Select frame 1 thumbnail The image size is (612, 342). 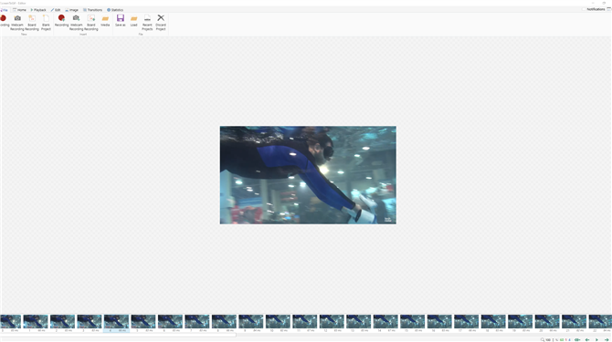(x=36, y=323)
